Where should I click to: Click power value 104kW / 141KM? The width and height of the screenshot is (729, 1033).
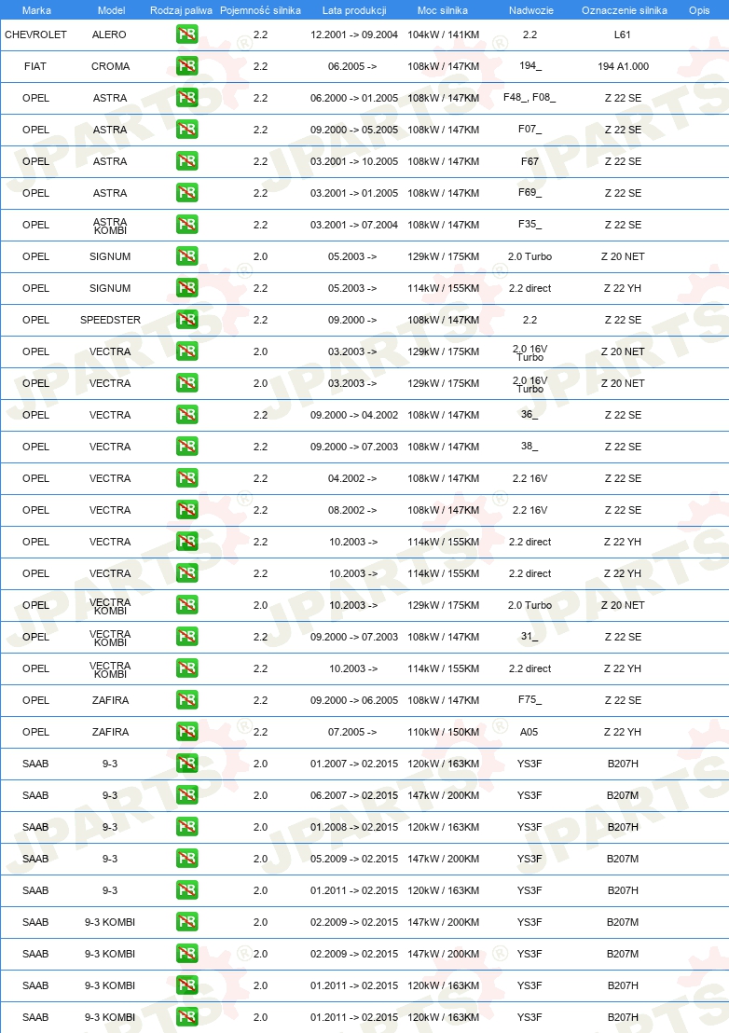(x=443, y=34)
